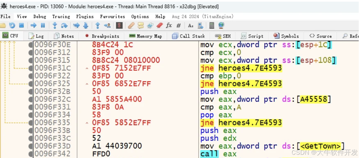Open Variables with hash icon
Screen dimensions: 359x158
click(179, 25)
